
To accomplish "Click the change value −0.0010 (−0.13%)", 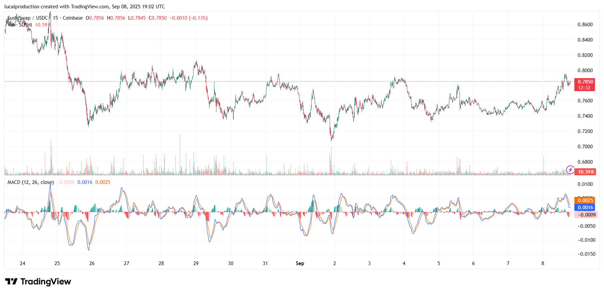I will (189, 18).
